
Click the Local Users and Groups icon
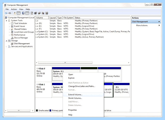(x=12, y=32)
